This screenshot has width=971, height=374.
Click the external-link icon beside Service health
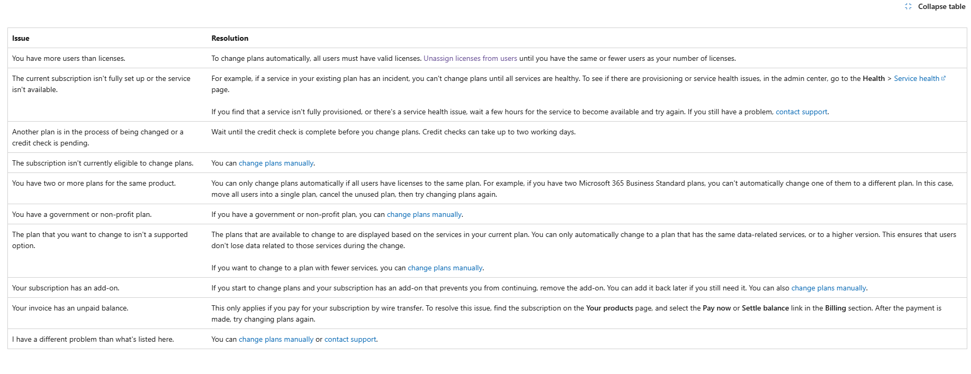click(x=943, y=78)
